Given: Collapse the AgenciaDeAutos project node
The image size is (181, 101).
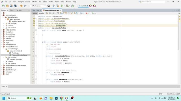Looking at the screenshot, I should pos(2,15).
